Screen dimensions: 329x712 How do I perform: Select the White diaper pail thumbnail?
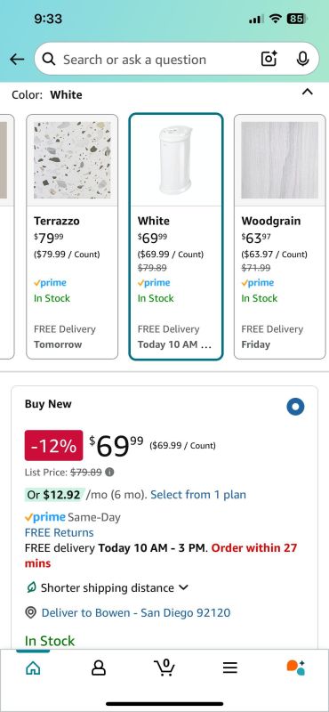tap(176, 160)
